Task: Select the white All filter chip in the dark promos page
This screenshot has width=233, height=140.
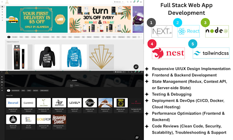Action: pyautogui.click(x=9, y=91)
